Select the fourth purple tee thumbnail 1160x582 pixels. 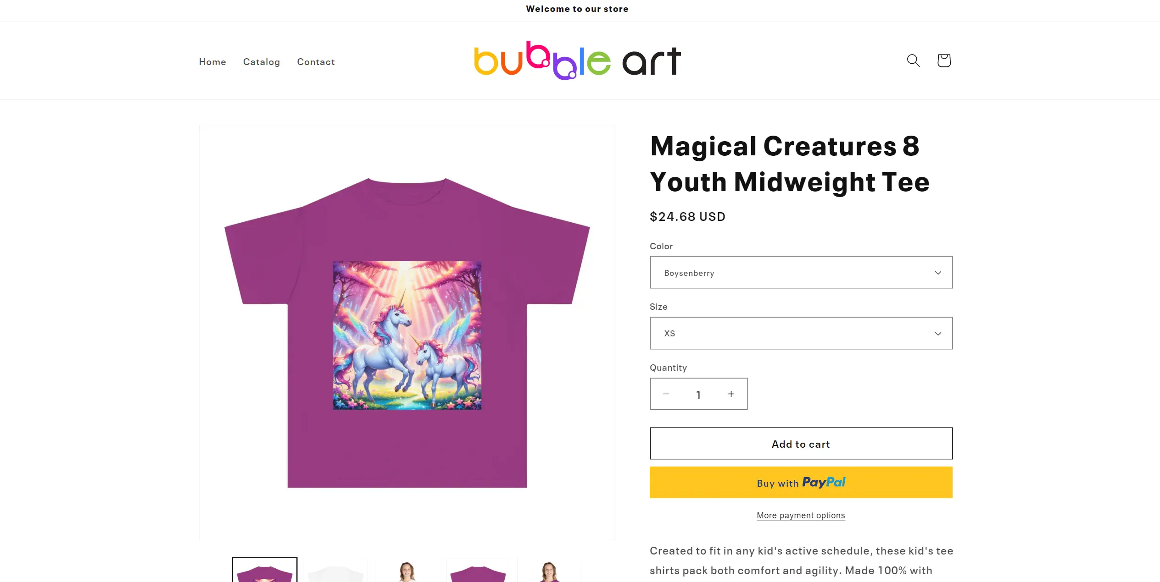(x=478, y=570)
